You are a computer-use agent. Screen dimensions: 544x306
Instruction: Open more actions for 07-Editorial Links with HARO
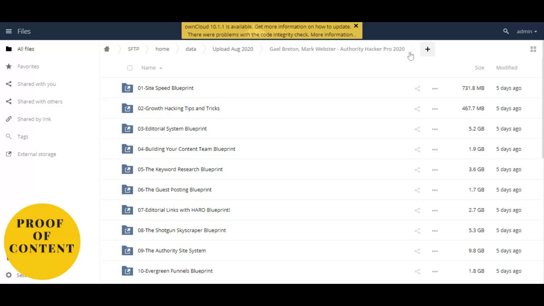coord(435,210)
